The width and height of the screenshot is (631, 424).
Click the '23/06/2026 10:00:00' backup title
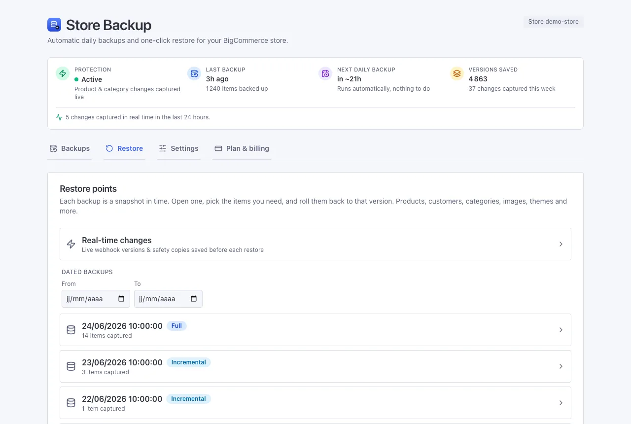122,362
